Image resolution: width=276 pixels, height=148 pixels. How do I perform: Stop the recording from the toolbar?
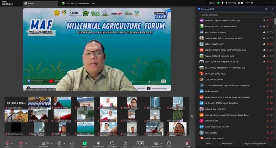point(142,143)
